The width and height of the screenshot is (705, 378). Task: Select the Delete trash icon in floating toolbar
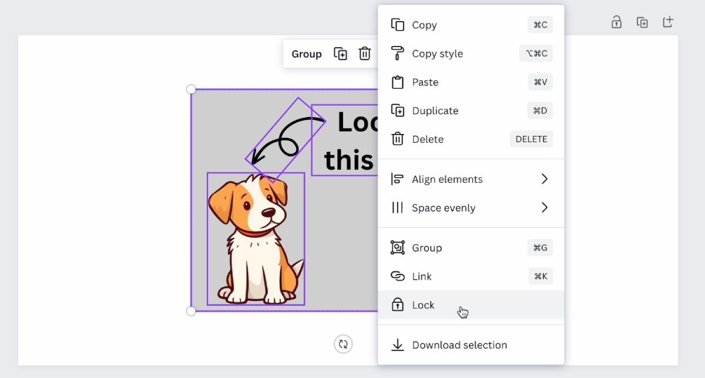(365, 53)
